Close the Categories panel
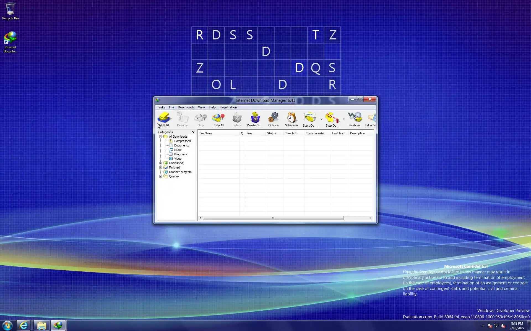 193,132
